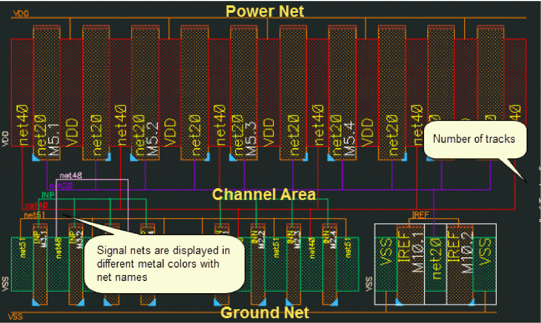This screenshot has height=323, width=541.
Task: Click the green INP label in channel
Action: [x=48, y=195]
